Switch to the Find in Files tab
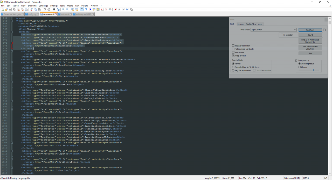The height and width of the screenshot is (180, 332). coord(251,24)
